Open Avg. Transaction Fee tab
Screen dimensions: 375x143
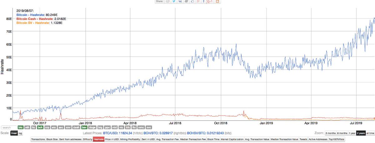click(x=167, y=139)
